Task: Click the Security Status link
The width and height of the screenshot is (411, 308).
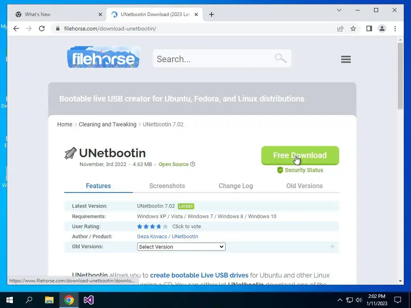Action: [x=304, y=170]
